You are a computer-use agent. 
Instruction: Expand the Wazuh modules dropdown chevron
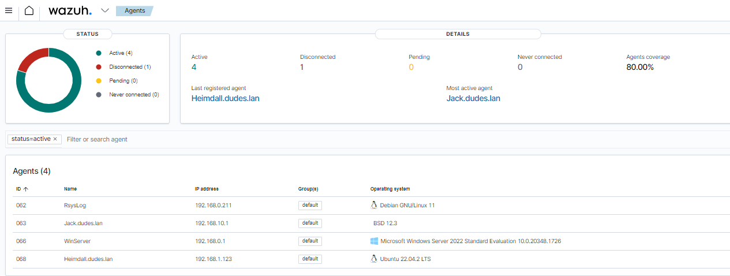(105, 10)
